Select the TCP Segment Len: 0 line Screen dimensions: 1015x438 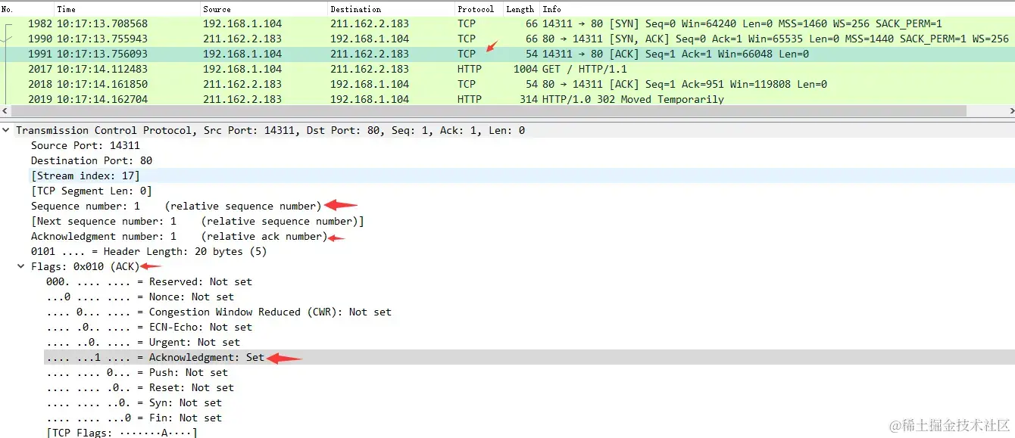pos(92,191)
